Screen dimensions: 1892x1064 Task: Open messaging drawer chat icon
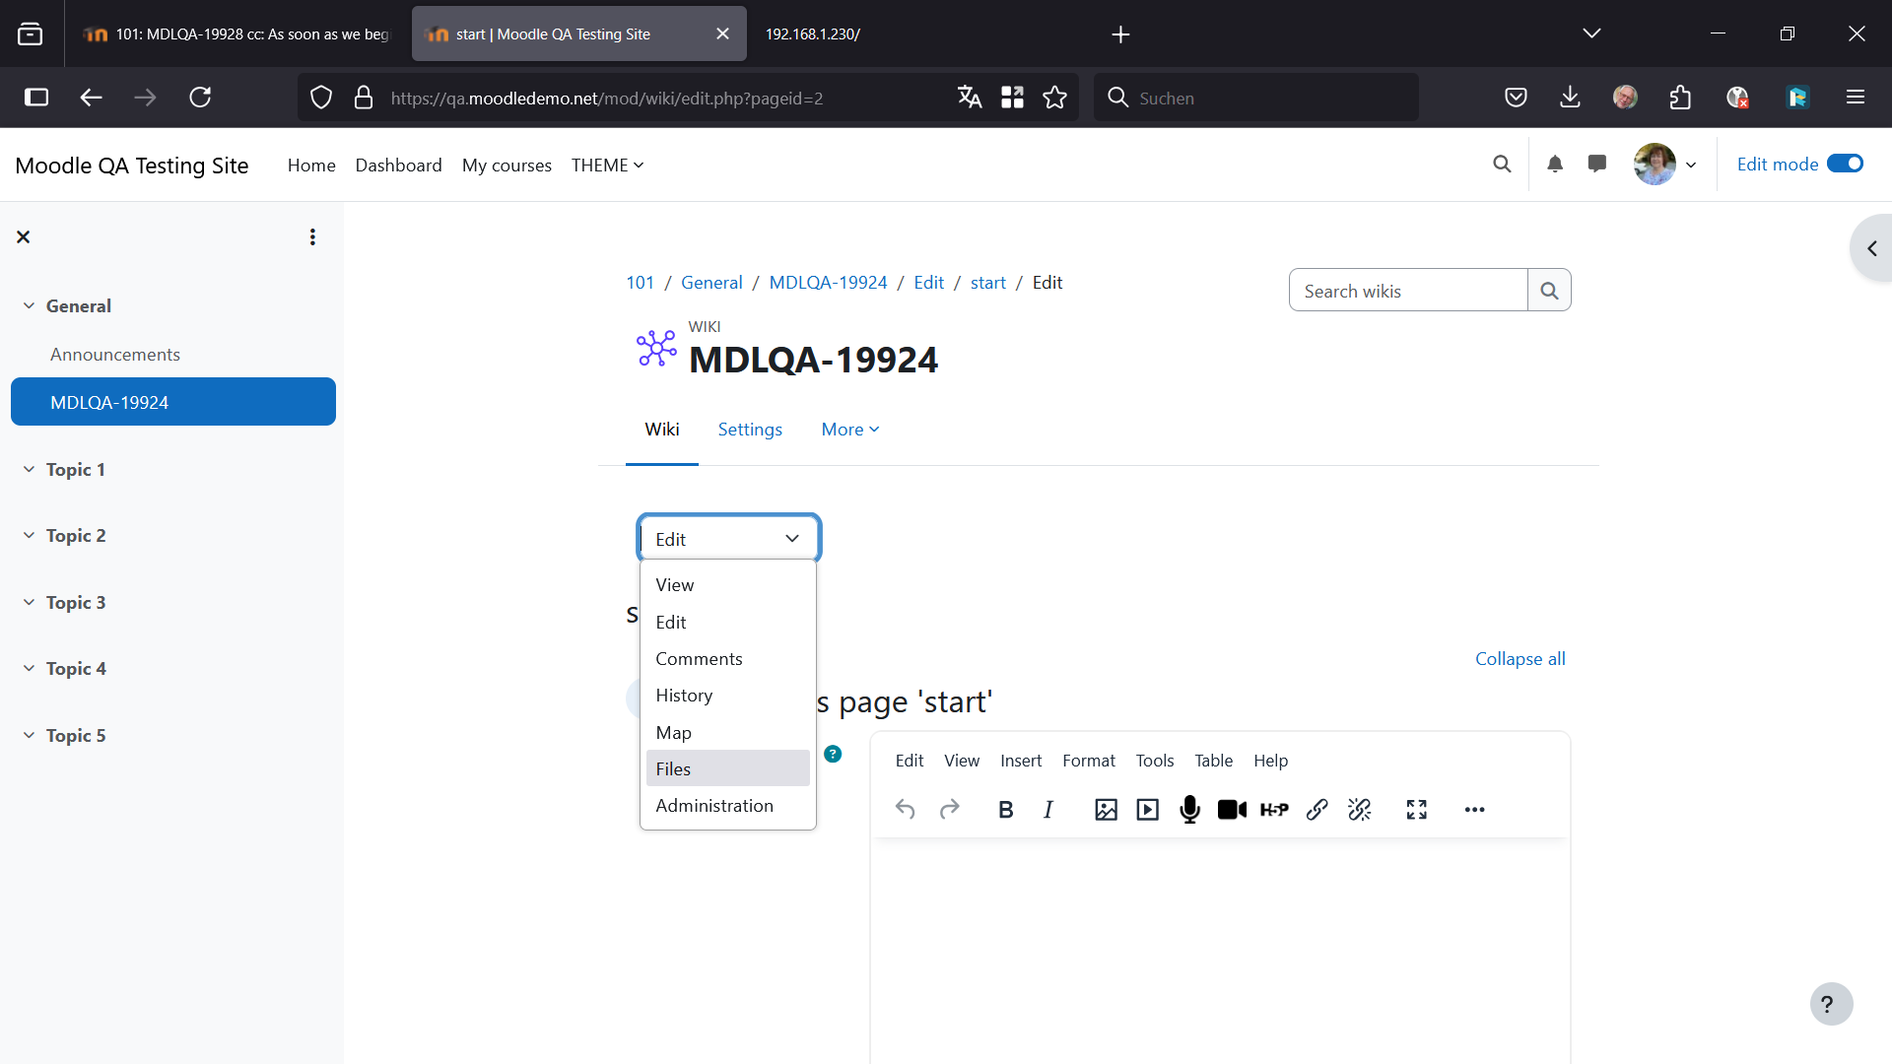point(1597,165)
